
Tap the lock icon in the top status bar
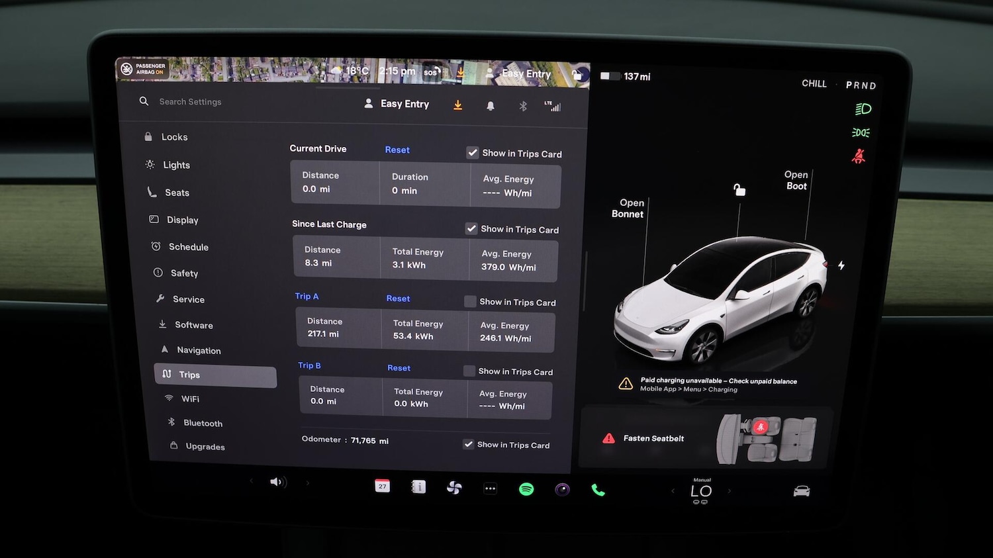point(577,75)
